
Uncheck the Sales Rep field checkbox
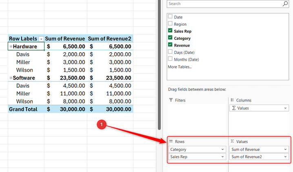(170, 31)
